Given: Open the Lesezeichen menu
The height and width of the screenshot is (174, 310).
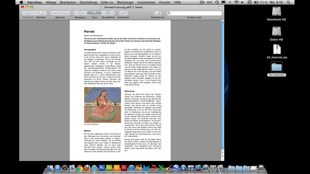Looking at the screenshot, I should tap(146, 2).
